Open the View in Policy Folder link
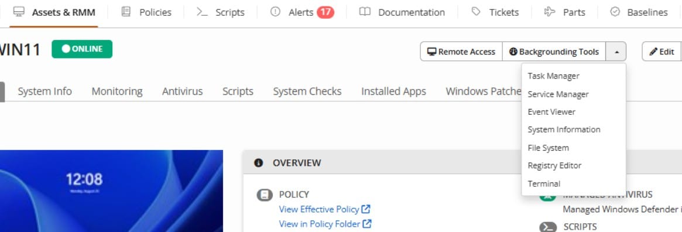The height and width of the screenshot is (232, 682). (x=325, y=224)
